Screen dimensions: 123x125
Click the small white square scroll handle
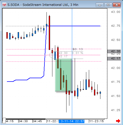pos(4,121)
